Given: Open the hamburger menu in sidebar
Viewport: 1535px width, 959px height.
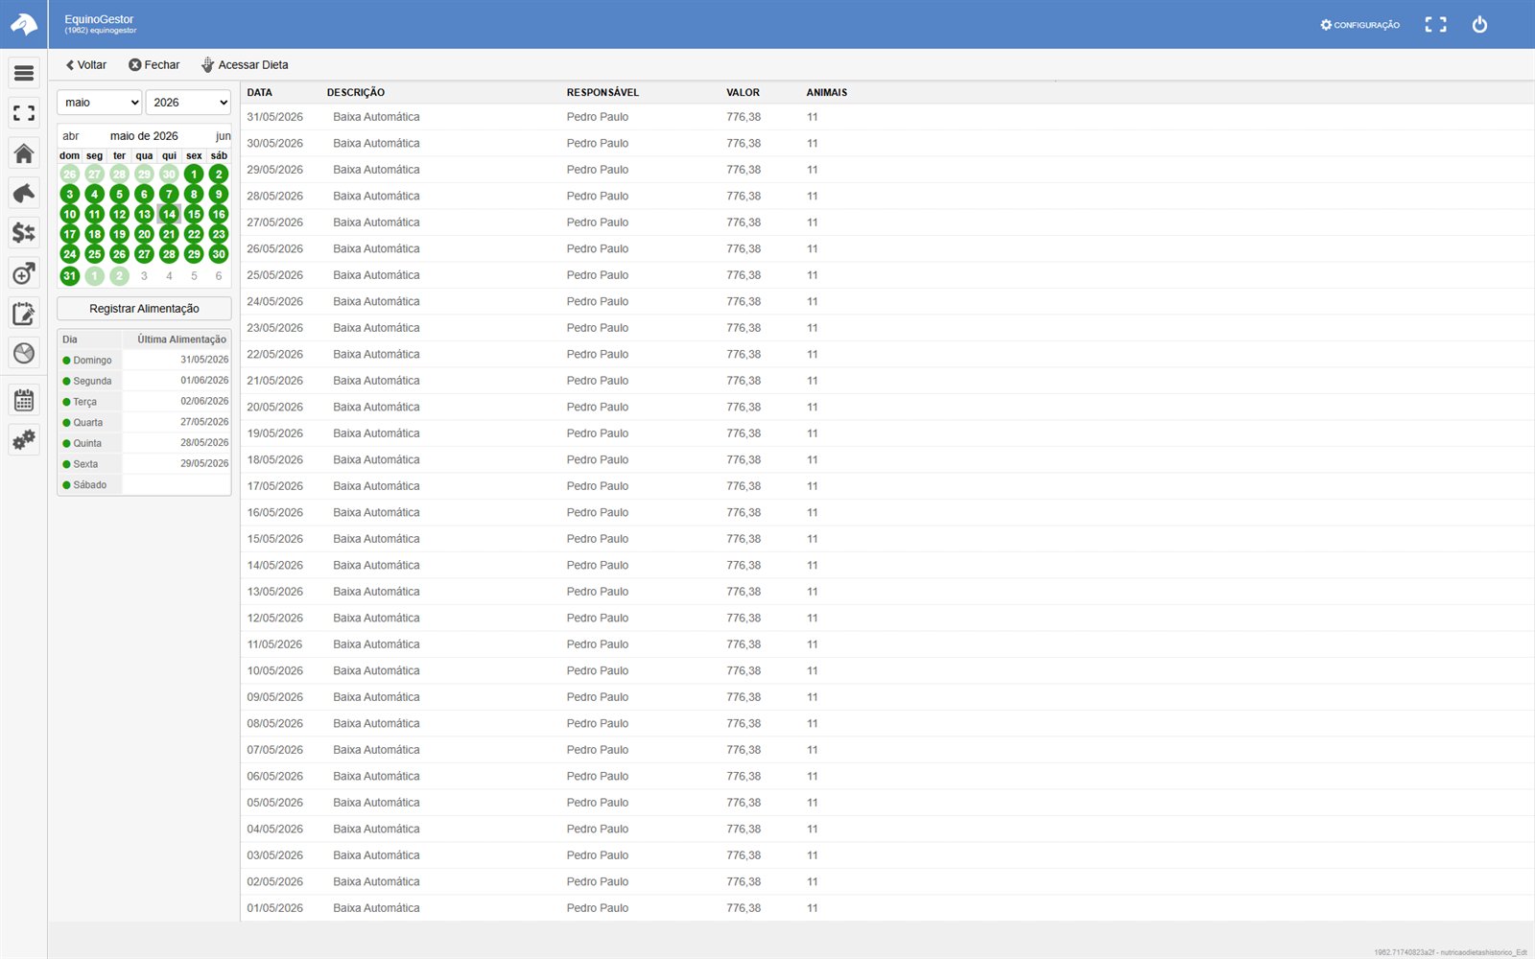Looking at the screenshot, I should pos(24,73).
